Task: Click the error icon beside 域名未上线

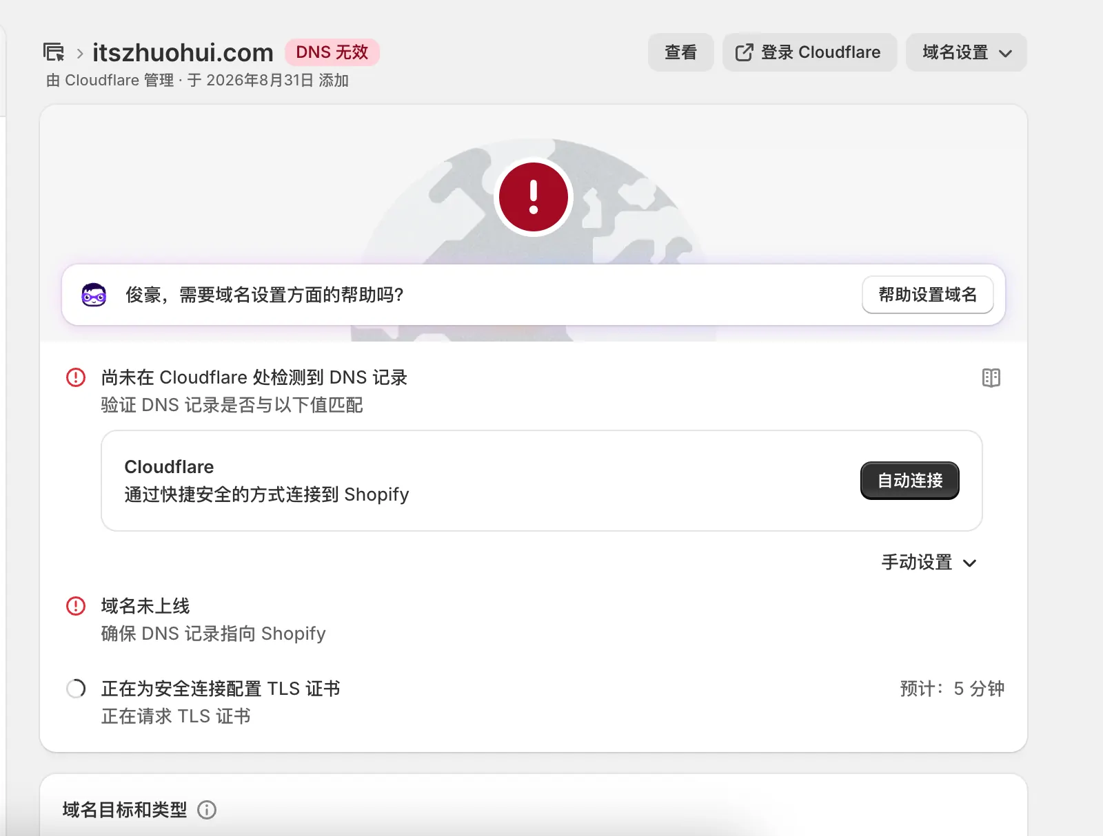Action: point(76,606)
